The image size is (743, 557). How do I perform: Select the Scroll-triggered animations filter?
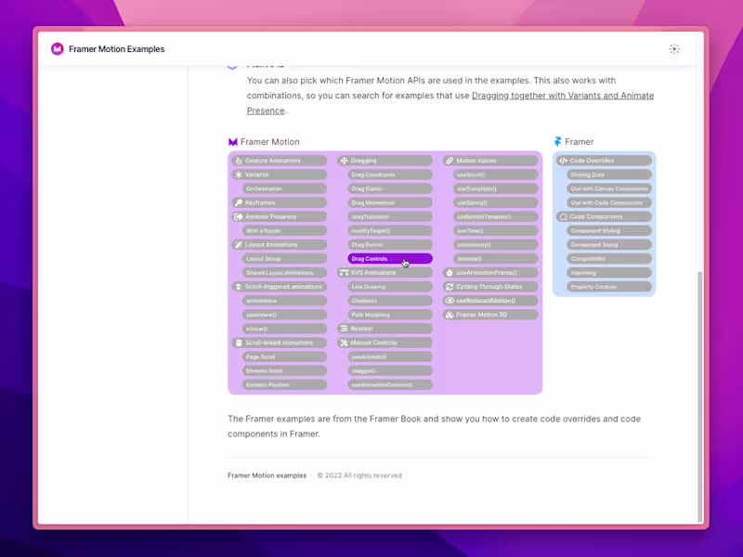280,287
